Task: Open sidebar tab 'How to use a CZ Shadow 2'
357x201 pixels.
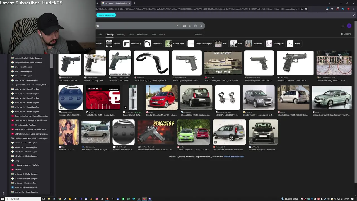Action: click(x=30, y=129)
